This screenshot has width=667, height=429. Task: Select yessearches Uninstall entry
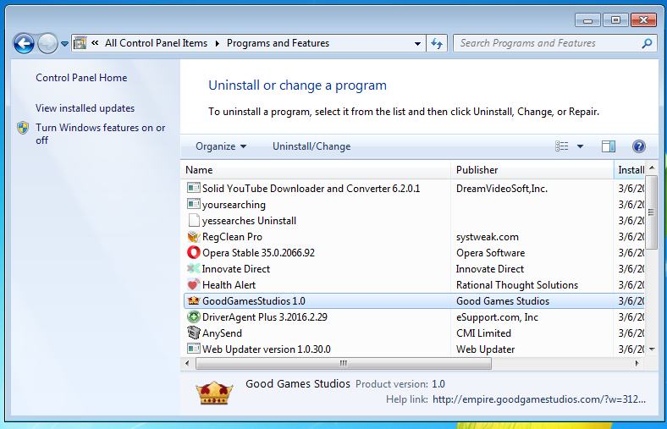coord(249,221)
